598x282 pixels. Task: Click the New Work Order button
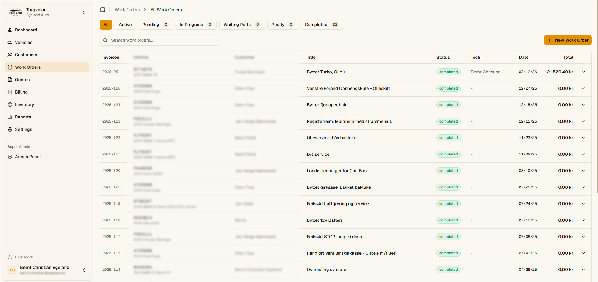tap(567, 40)
